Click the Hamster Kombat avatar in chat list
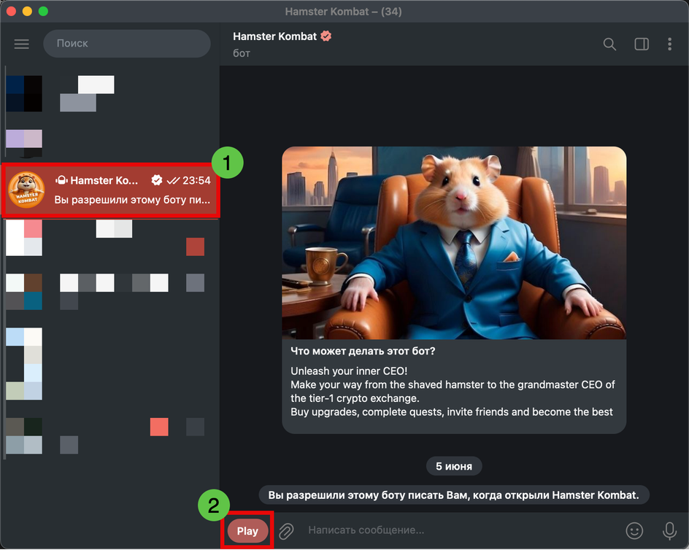 26,190
